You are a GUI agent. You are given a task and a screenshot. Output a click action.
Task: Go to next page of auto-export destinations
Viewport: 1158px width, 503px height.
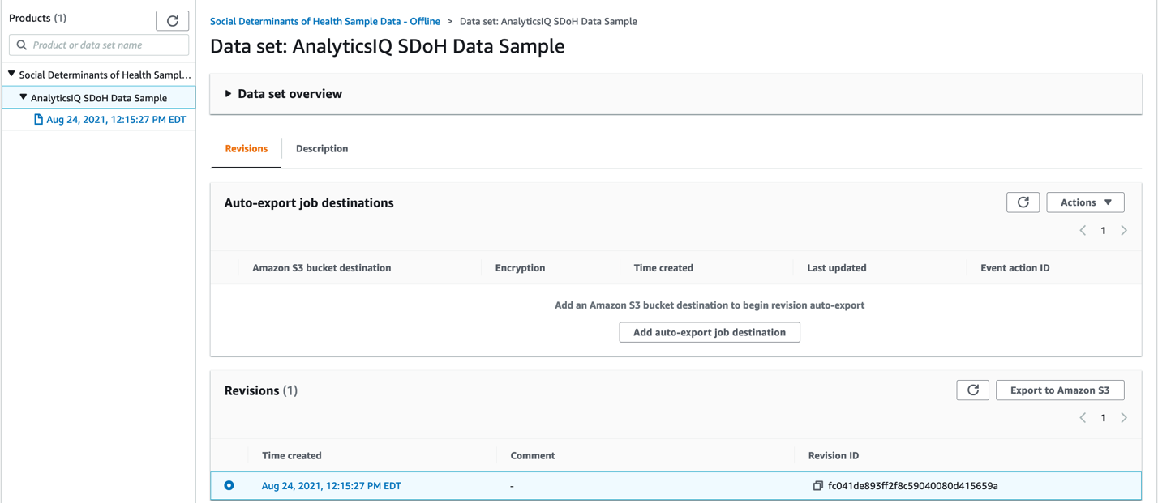pyautogui.click(x=1124, y=231)
